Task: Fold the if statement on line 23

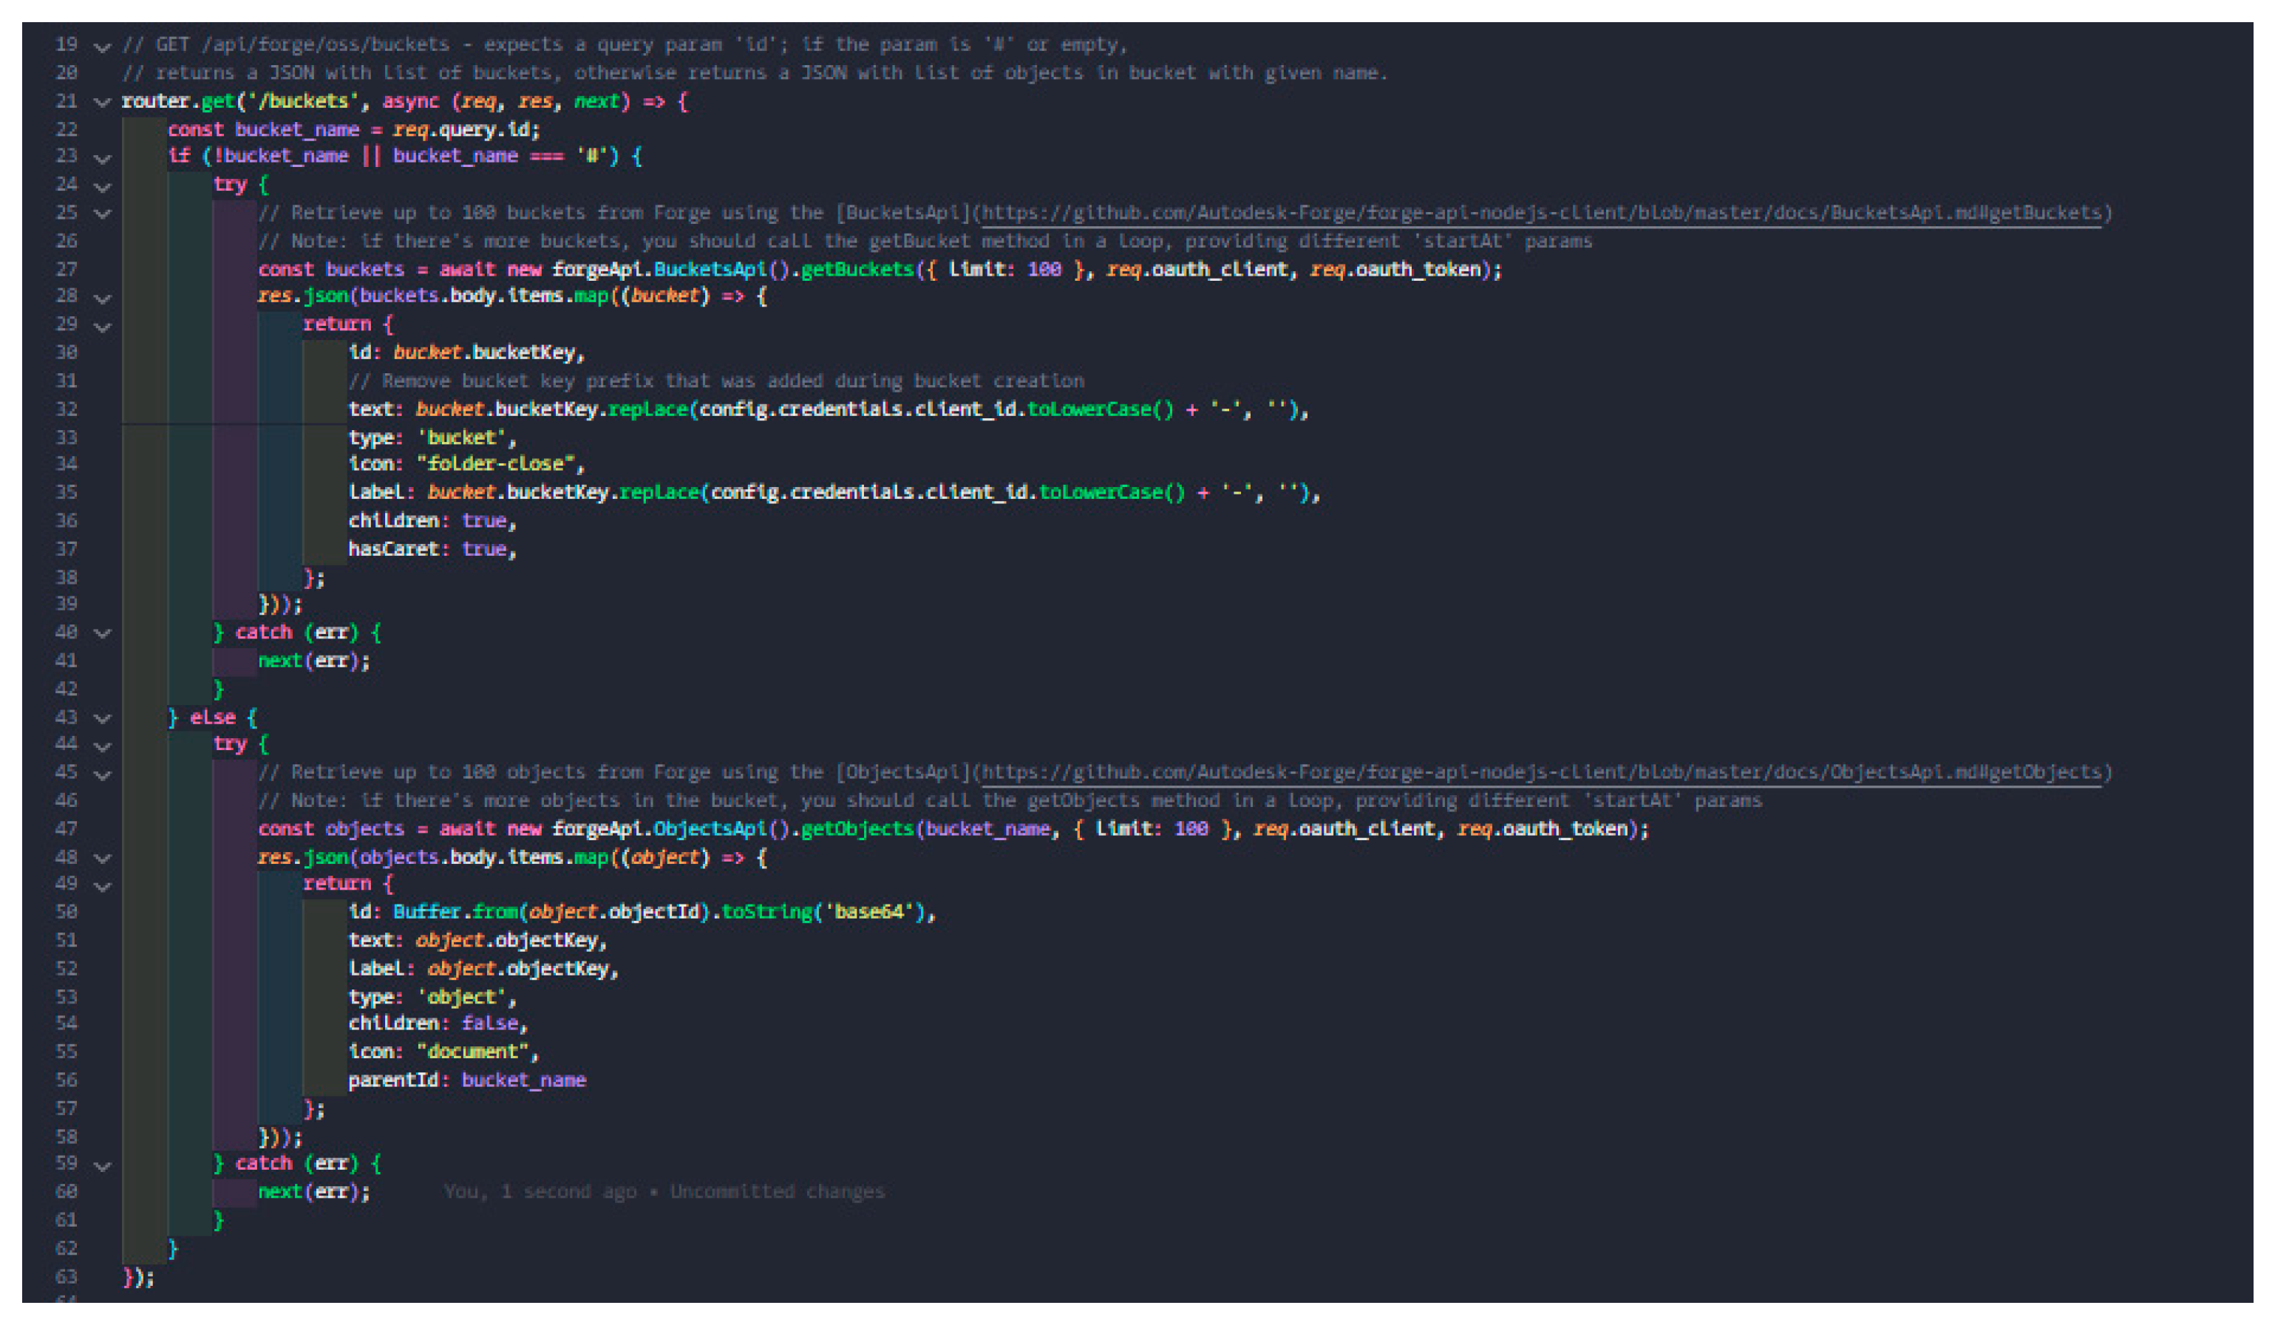Action: coord(103,158)
